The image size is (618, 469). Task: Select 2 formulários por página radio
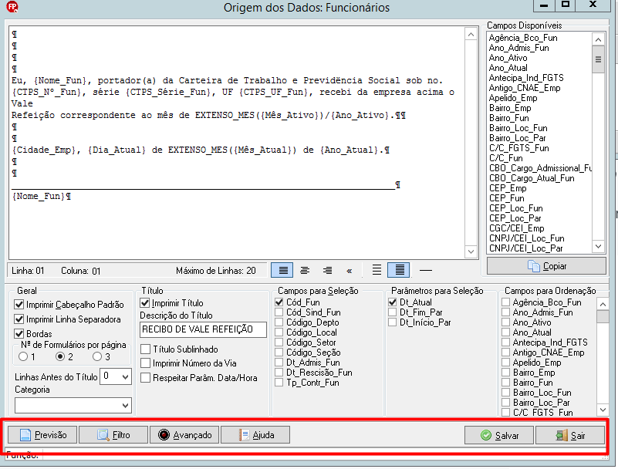tap(60, 356)
